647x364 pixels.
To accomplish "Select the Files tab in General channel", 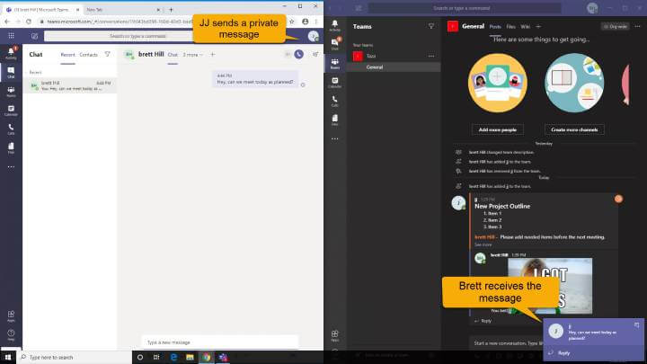I will (510, 26).
